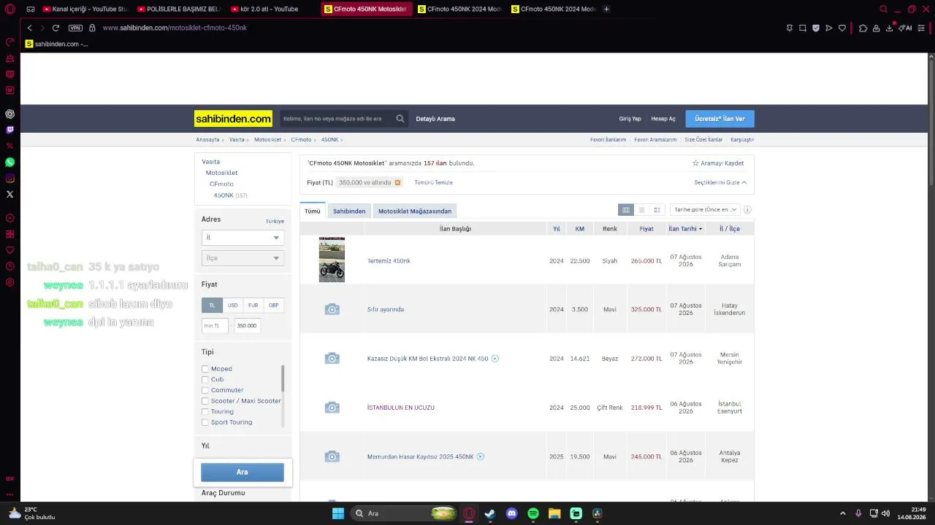This screenshot has width=935, height=525.
Task: Switch to gallery grid view icon
Action: point(657,210)
